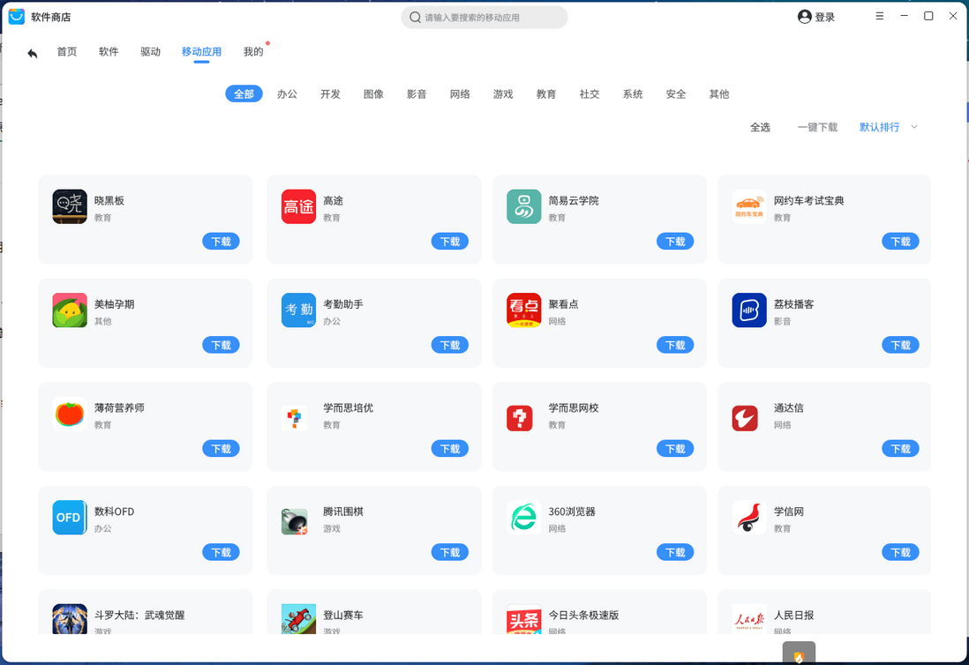
Task: Click 一键下载 to download all
Action: (x=817, y=127)
